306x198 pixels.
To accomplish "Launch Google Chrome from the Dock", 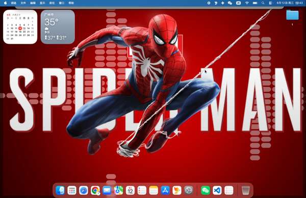I will [x=95, y=190].
